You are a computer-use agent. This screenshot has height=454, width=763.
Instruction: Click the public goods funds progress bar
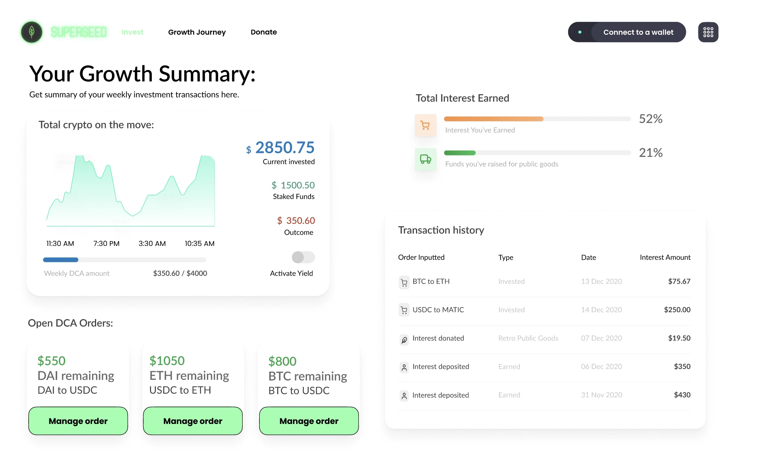click(x=537, y=153)
